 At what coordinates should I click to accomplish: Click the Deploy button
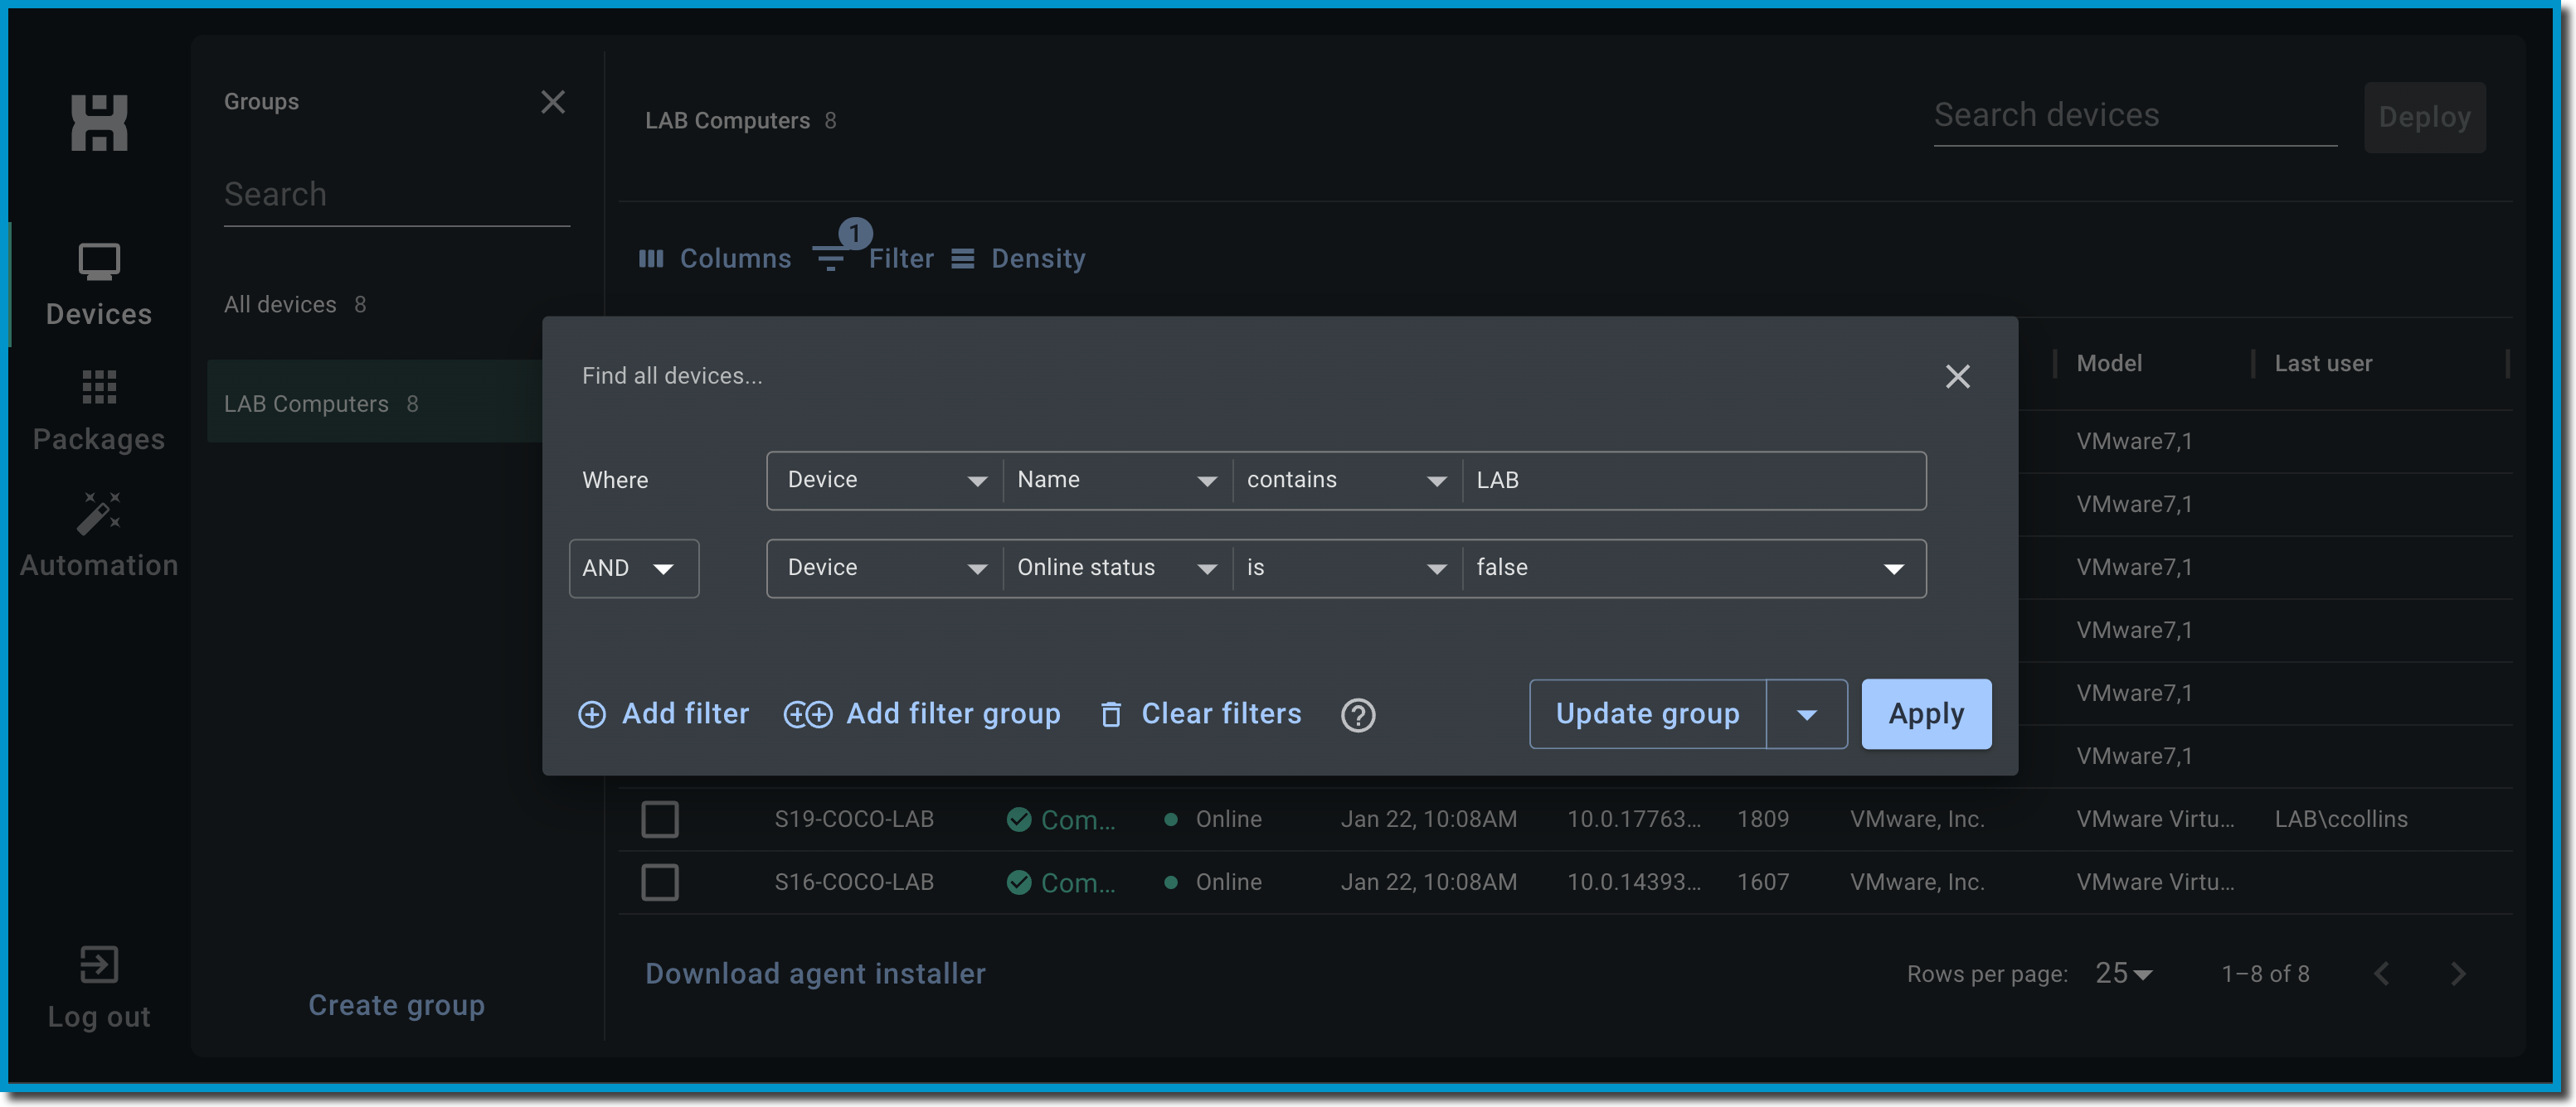coord(2424,118)
